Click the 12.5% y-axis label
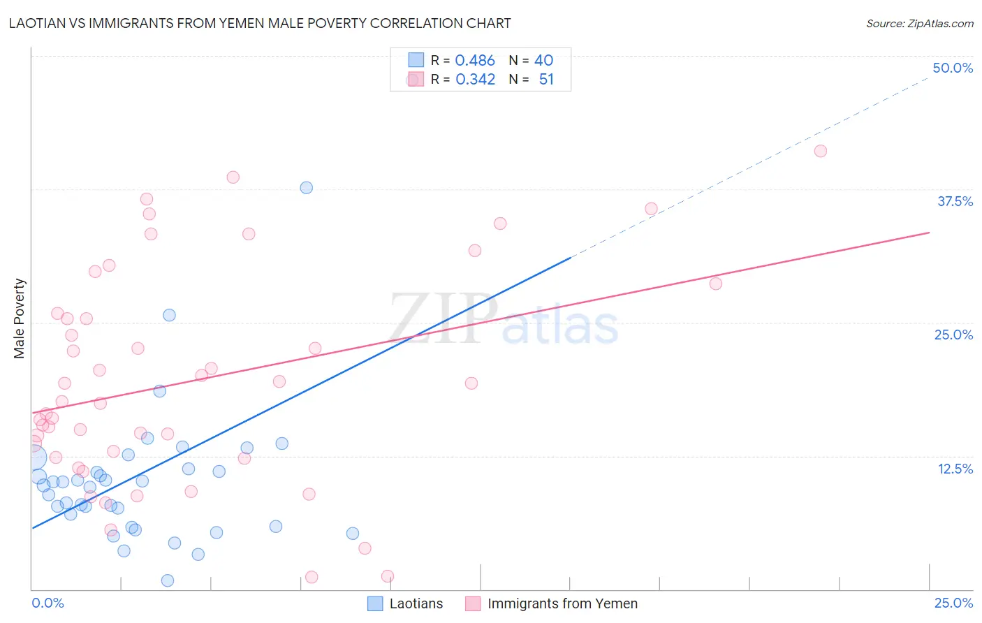This screenshot has height=623, width=982. 955,469
